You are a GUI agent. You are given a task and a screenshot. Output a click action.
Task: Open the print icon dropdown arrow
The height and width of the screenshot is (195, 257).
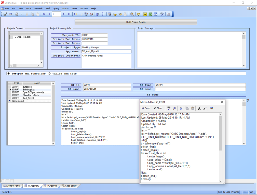21,14
